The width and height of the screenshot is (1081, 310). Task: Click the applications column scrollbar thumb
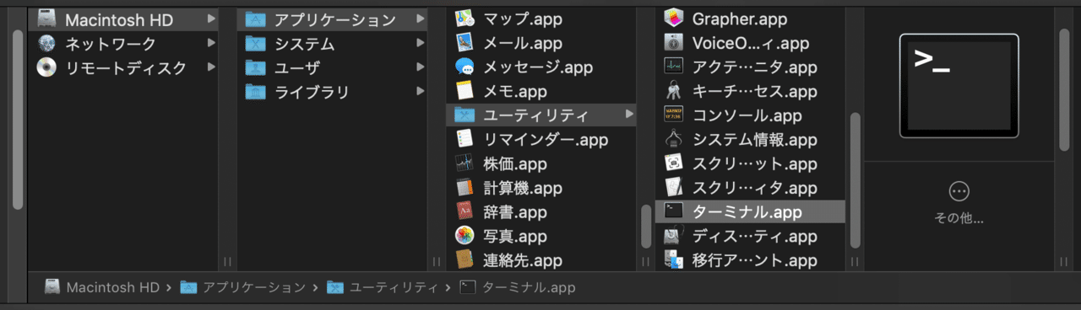point(646,226)
